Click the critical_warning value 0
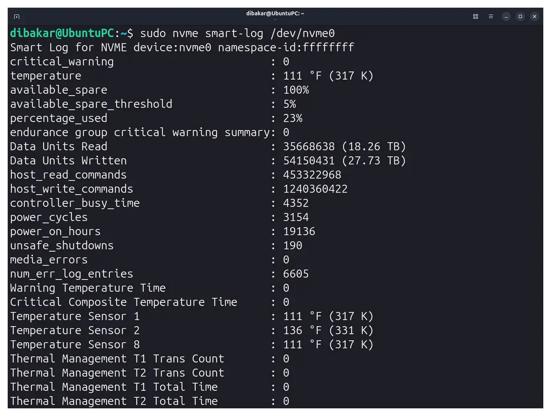Viewport: 551px width, 416px height. tap(286, 62)
